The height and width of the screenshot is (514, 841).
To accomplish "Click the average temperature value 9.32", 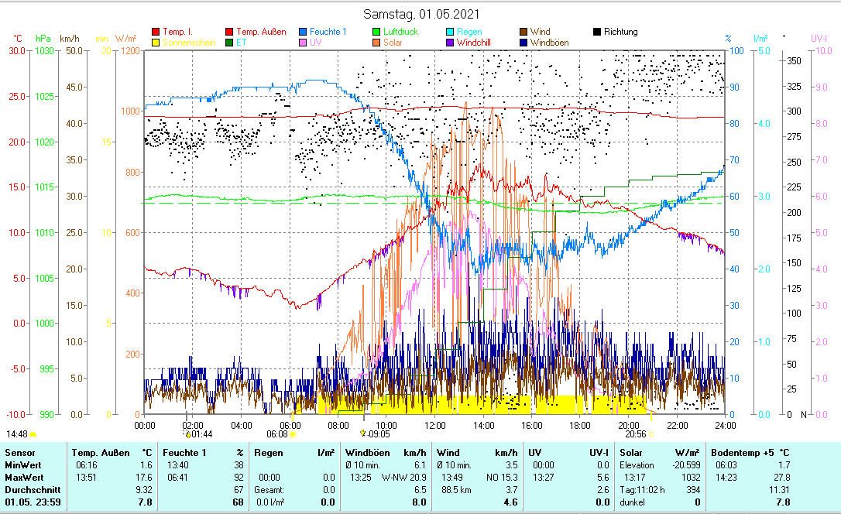I will tap(144, 490).
